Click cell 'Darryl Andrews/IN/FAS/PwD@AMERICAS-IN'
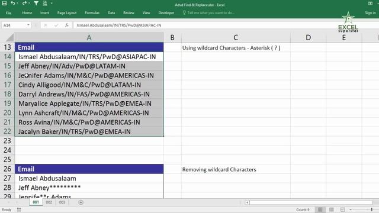The width and height of the screenshot is (379, 213). point(89,94)
